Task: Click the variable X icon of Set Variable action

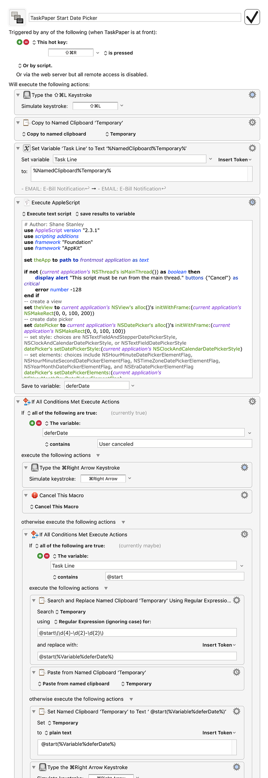Action: point(26,148)
